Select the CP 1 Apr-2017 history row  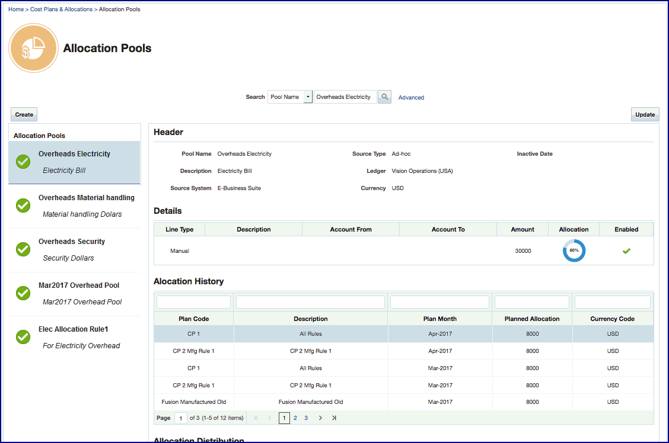click(404, 334)
